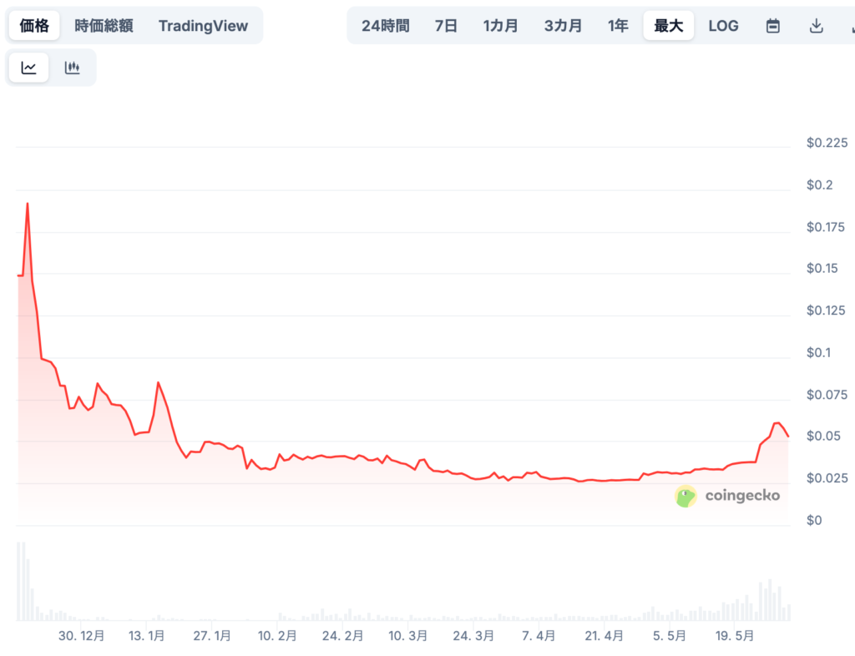Select the 最大 time range
This screenshot has width=855, height=656.
click(x=669, y=26)
